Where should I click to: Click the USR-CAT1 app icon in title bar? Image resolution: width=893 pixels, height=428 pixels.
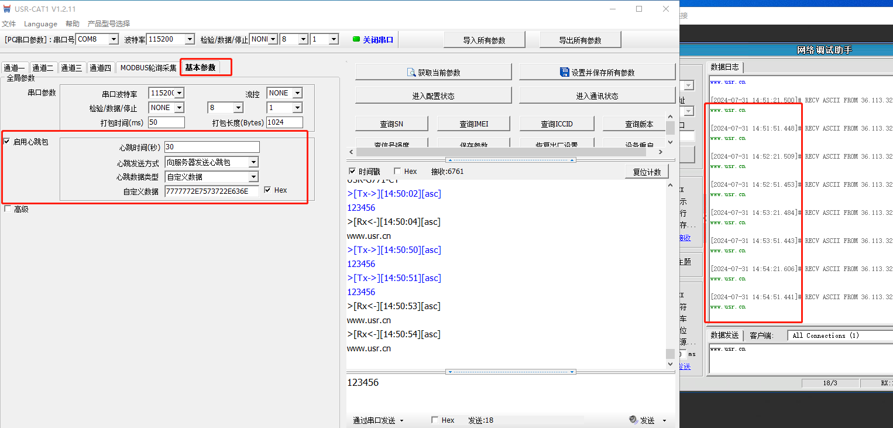pyautogui.click(x=7, y=9)
